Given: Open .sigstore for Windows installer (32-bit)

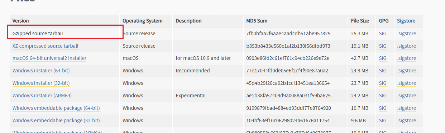Looking at the screenshot, I should pos(406,83).
